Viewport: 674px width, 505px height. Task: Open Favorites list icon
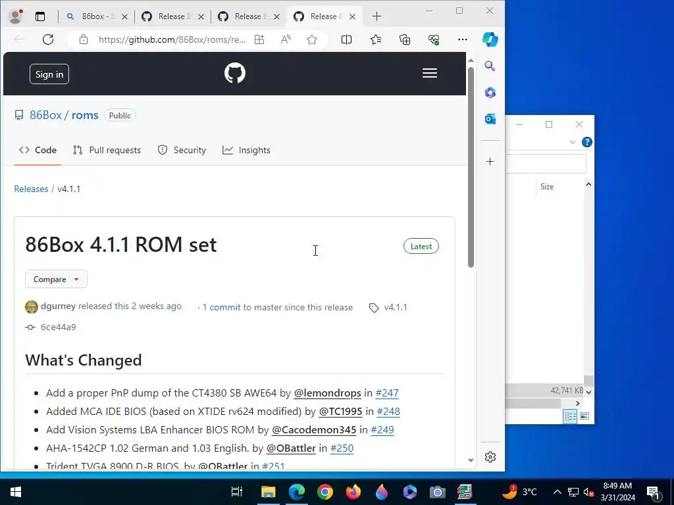(376, 39)
